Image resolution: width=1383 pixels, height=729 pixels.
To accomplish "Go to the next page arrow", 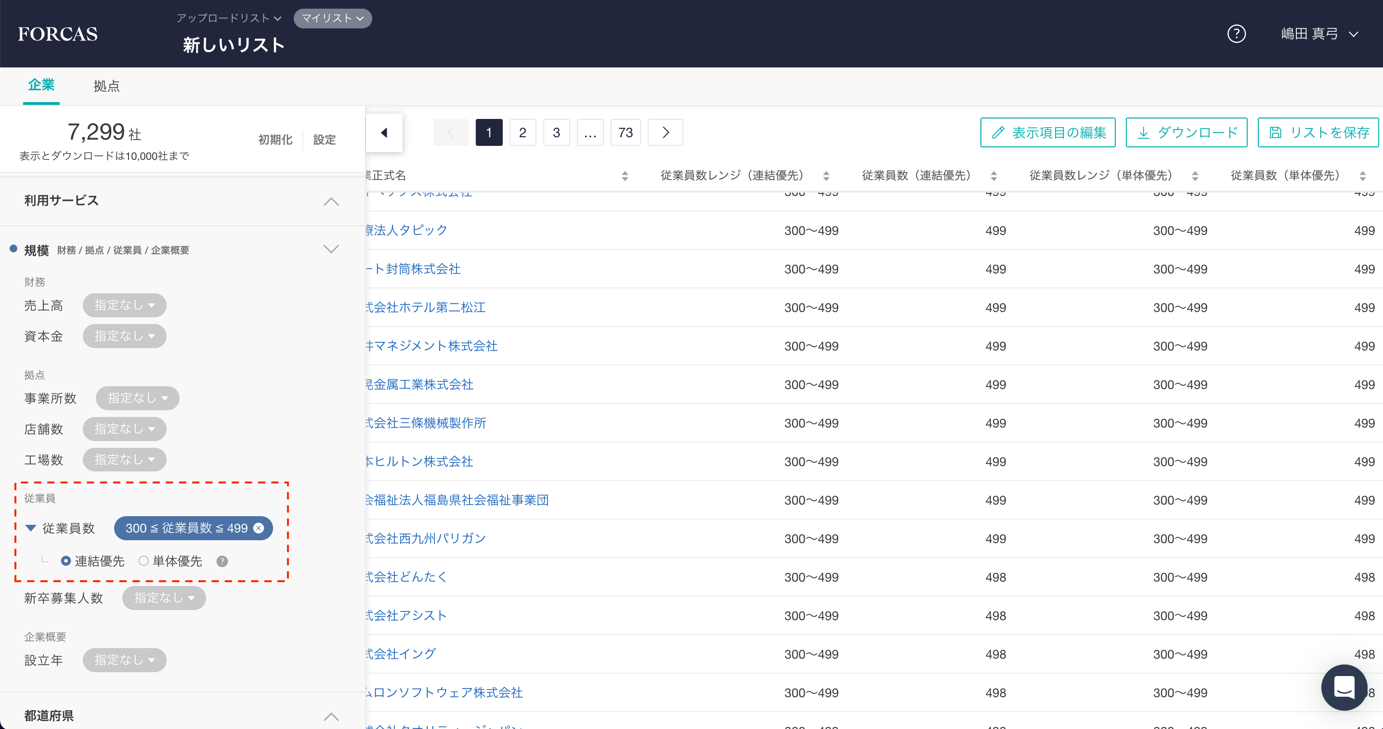I will 665,132.
